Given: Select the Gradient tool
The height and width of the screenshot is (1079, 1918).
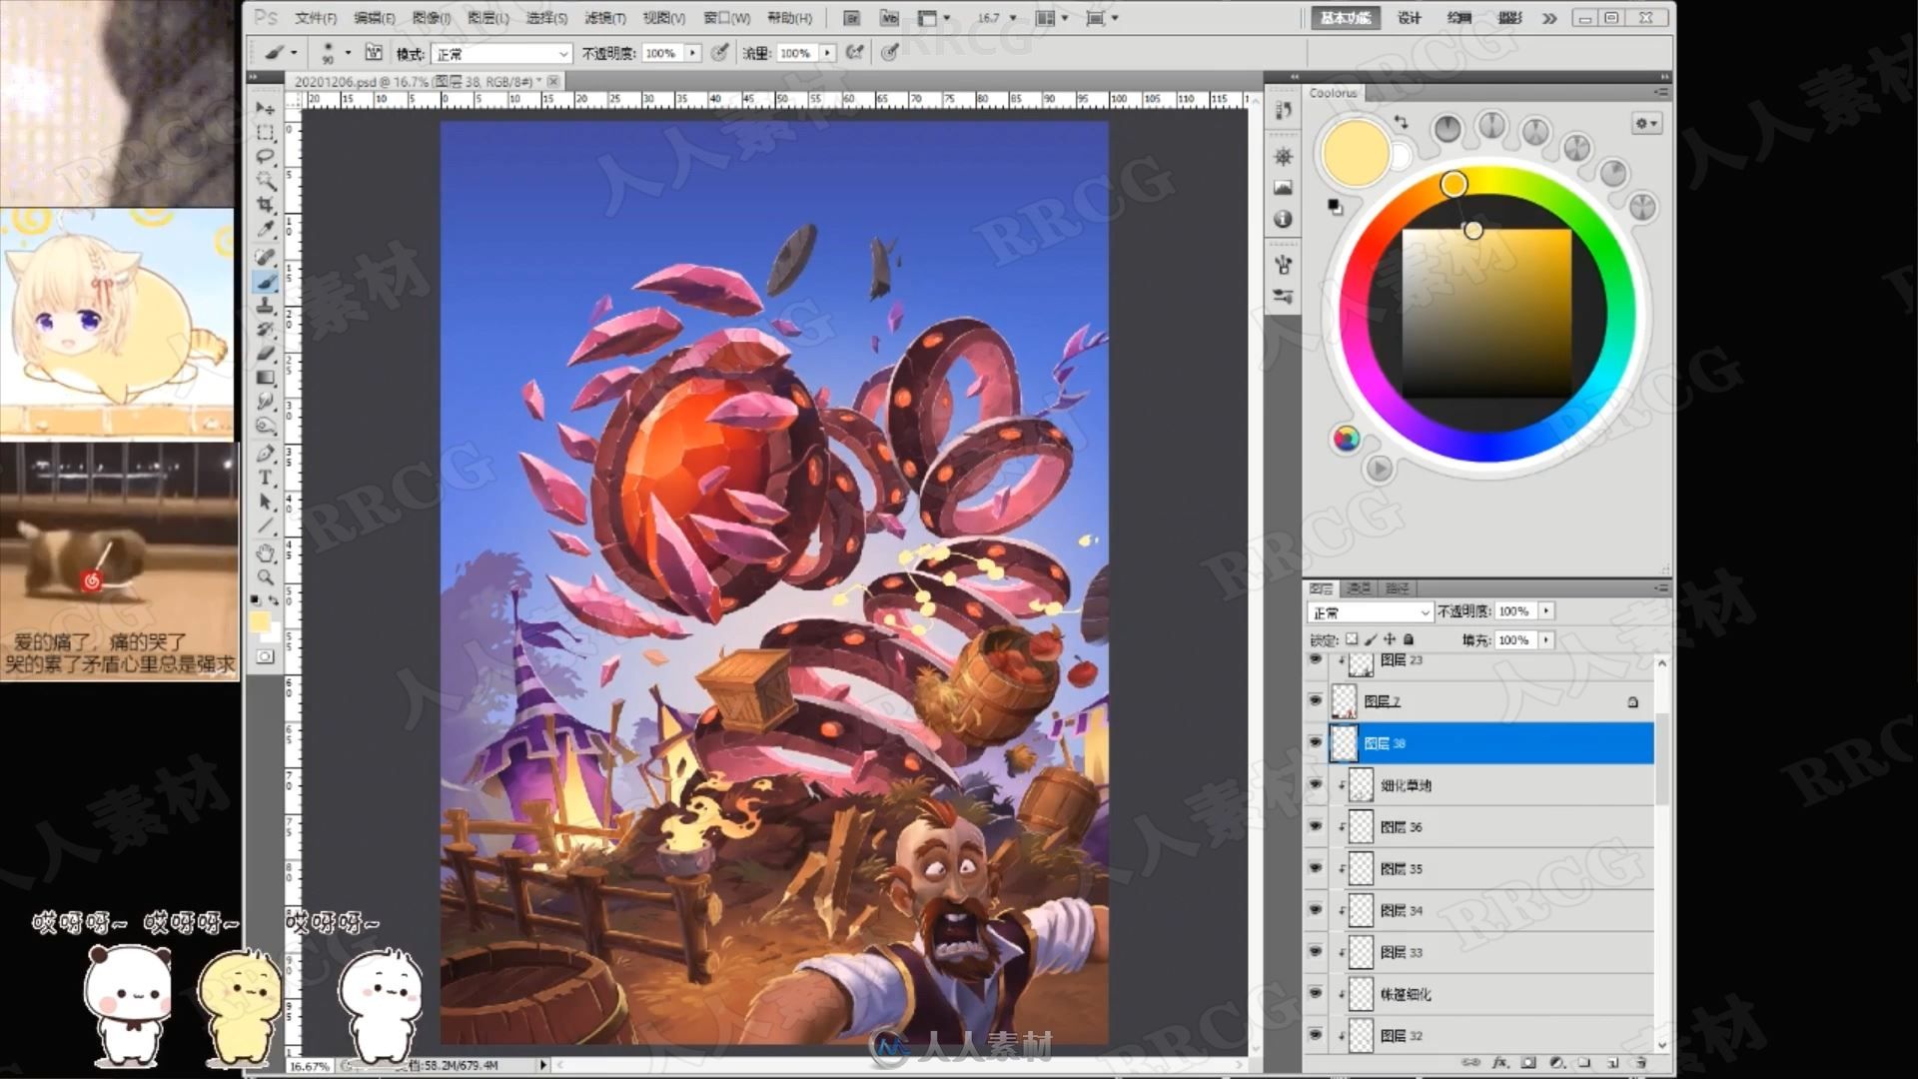Looking at the screenshot, I should pos(266,378).
